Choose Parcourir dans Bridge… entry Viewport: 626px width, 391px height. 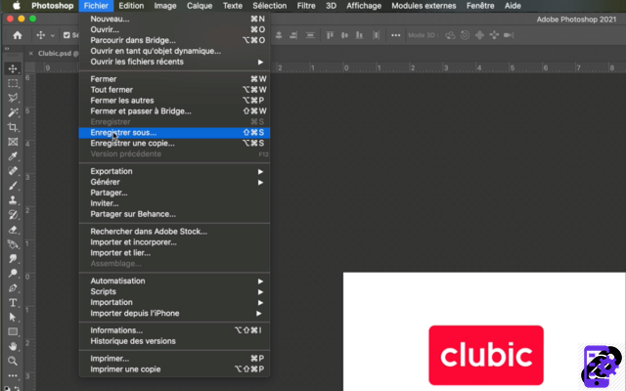(x=174, y=40)
